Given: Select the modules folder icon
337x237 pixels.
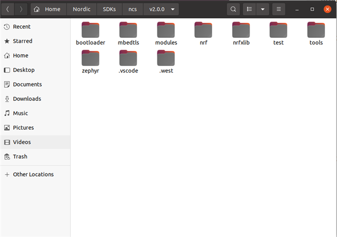Looking at the screenshot, I should tap(166, 30).
